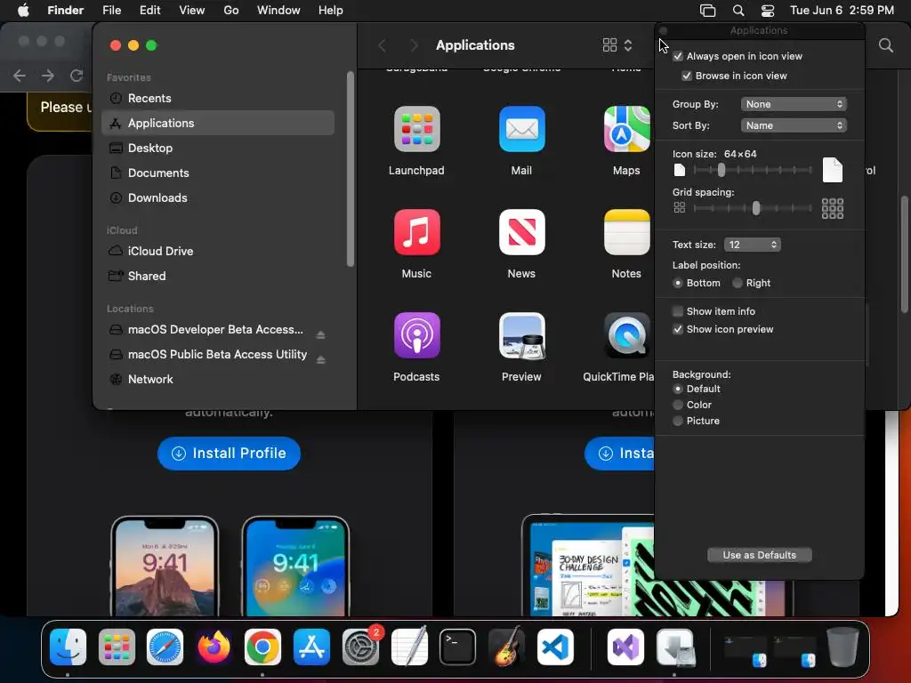The width and height of the screenshot is (911, 683).
Task: Reload the page in browser window
Action: 77,76
